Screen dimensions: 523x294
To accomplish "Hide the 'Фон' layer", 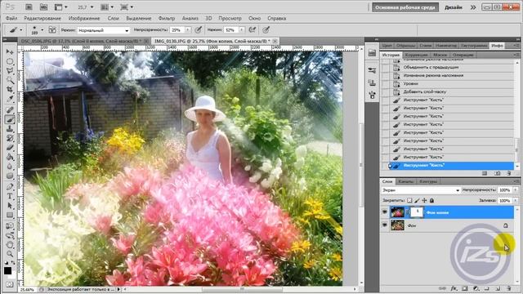I will point(385,225).
